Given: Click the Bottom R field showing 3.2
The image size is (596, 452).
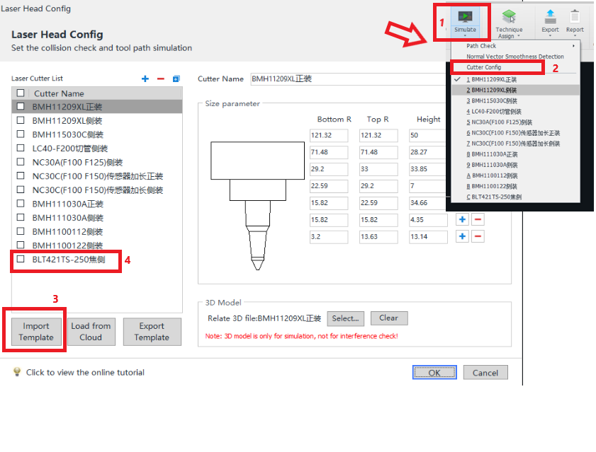Looking at the screenshot, I should (329, 237).
